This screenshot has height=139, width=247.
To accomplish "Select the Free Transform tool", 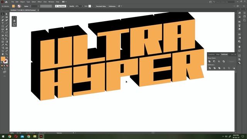I will point(7,36).
